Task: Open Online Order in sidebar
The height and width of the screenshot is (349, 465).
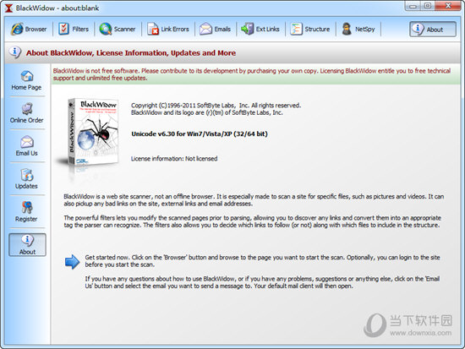Action: (x=27, y=113)
